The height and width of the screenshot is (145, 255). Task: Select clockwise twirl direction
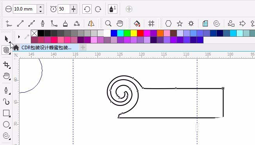click(98, 9)
